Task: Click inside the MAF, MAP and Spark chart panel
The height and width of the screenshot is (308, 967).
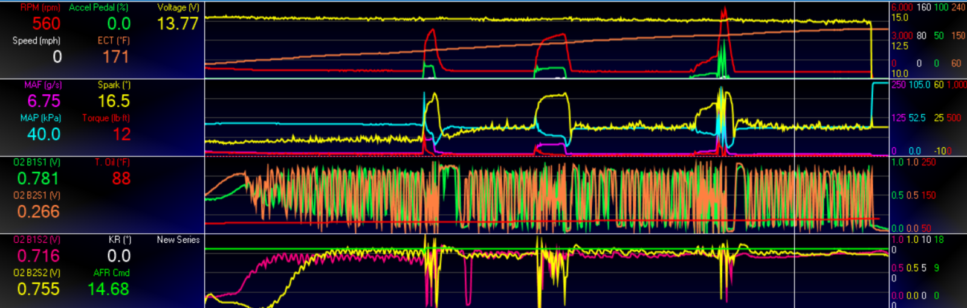Action: (547, 117)
